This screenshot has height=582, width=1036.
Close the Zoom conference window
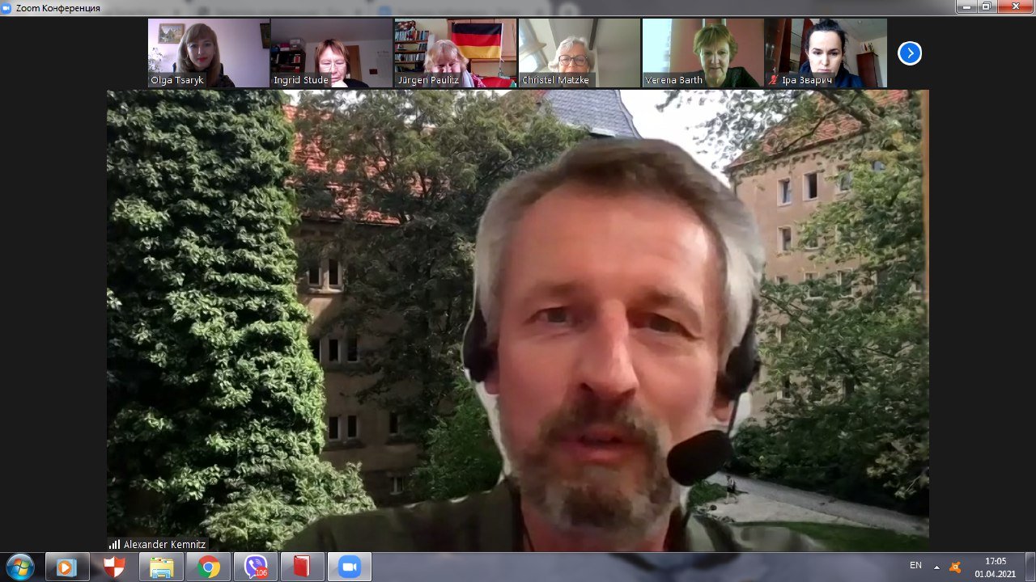[1015, 6]
